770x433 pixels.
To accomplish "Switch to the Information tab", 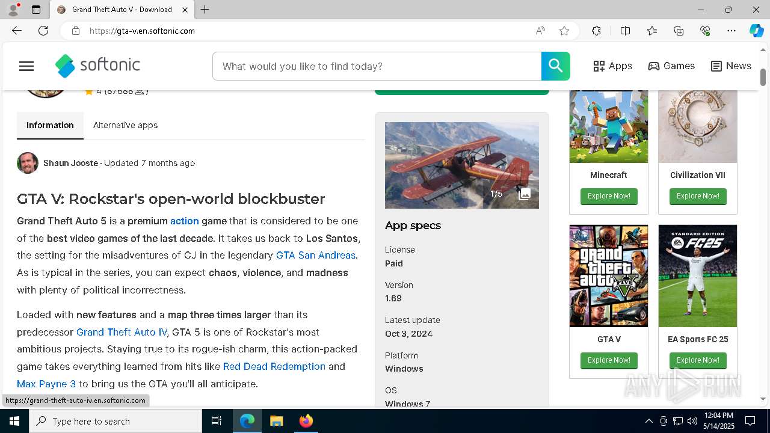I will tap(50, 125).
